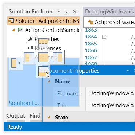Click the Properties wrench icon
The height and width of the screenshot is (135, 135).
click(30, 39)
